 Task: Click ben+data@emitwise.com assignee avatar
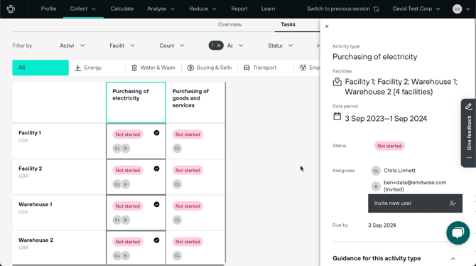(x=376, y=186)
